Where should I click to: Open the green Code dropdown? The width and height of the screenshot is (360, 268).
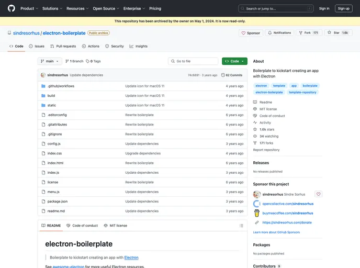[234, 61]
